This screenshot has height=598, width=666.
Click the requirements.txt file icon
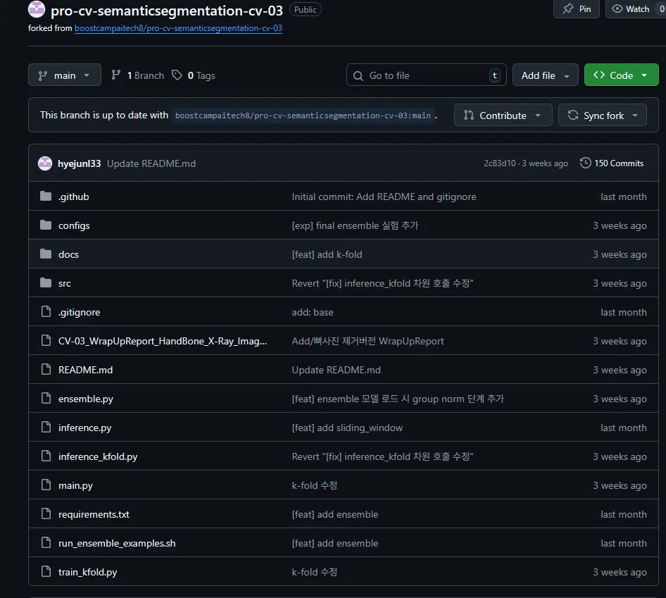pos(46,514)
